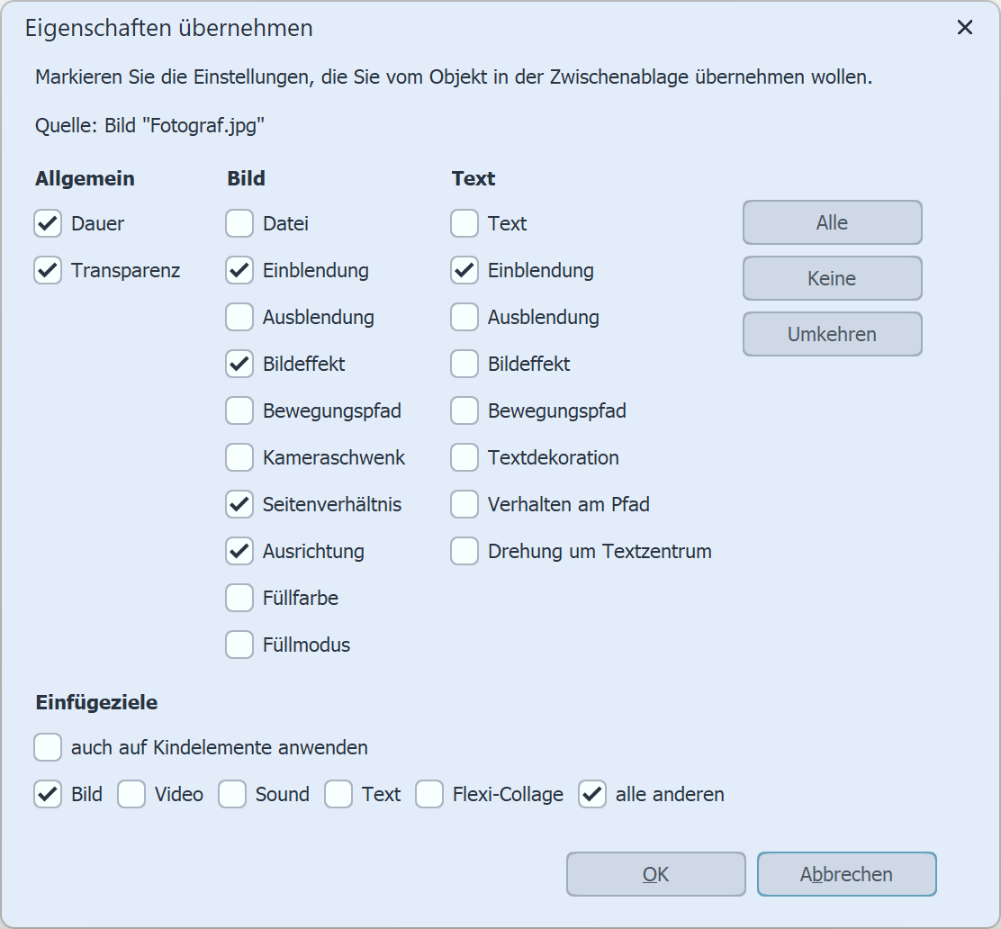Screen dimensions: 1001x929
Task: Uncheck the Dauer checkbox
Action: (48, 223)
